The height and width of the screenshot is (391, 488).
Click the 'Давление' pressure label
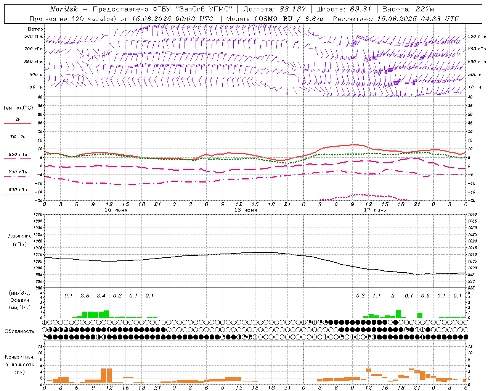coord(20,236)
